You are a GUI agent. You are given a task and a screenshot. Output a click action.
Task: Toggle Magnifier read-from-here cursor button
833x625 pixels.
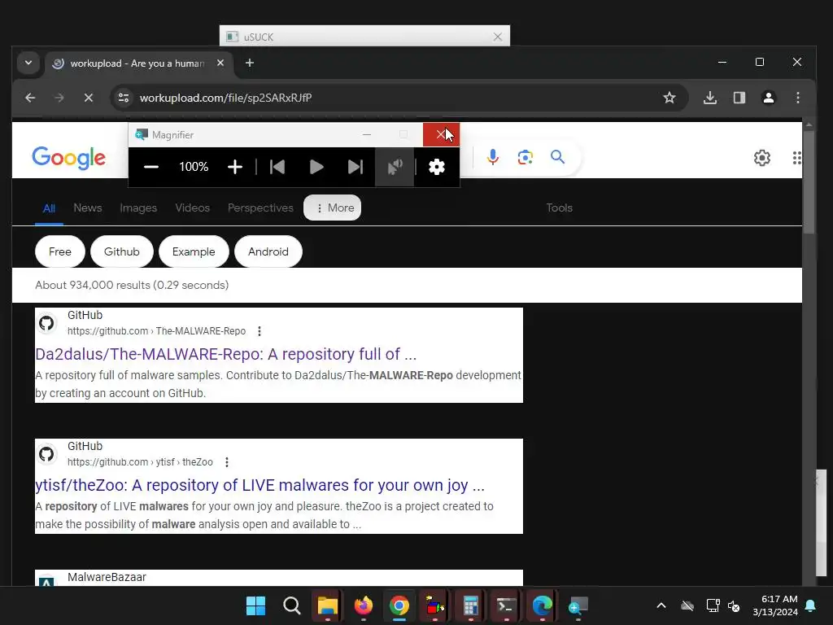click(x=395, y=167)
